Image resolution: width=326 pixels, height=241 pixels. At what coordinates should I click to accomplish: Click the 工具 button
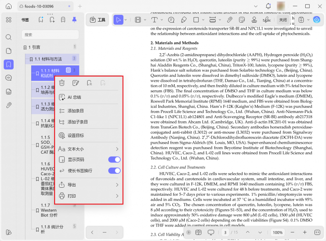98,20
